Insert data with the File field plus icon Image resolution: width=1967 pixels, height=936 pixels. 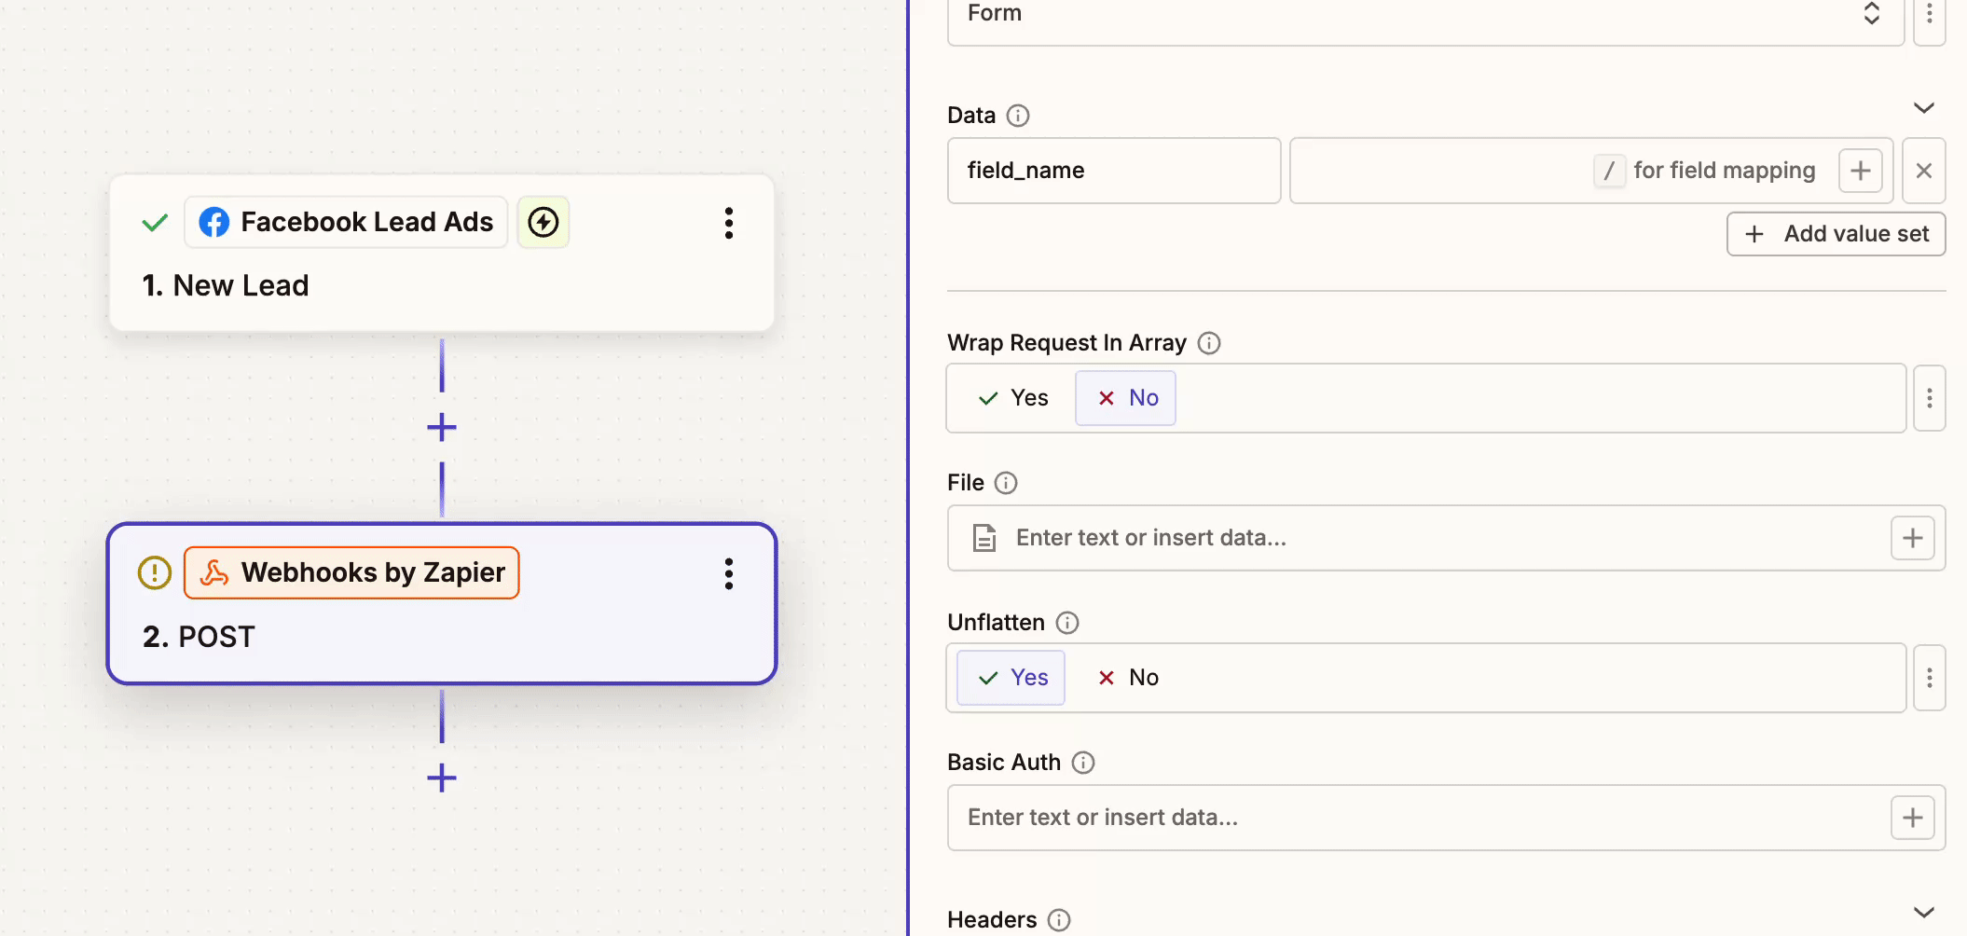1912,538
